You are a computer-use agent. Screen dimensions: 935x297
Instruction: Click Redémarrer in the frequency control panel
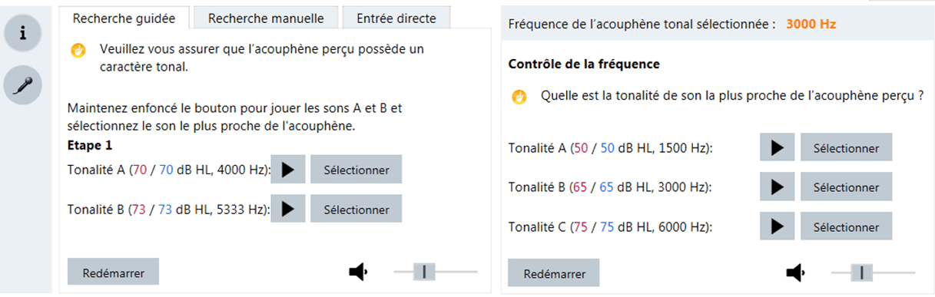click(553, 273)
